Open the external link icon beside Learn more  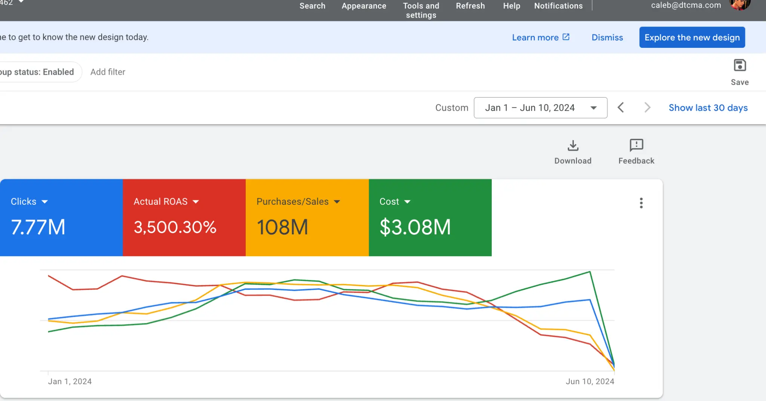click(x=566, y=37)
